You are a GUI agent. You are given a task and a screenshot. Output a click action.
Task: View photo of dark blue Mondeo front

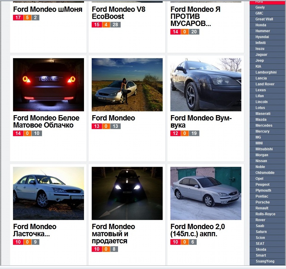coord(206,85)
